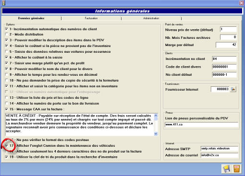Toggle option 1 incrémentation automatique des numéros
The width and height of the screenshot is (245, 176).
pyautogui.click(x=7, y=29)
